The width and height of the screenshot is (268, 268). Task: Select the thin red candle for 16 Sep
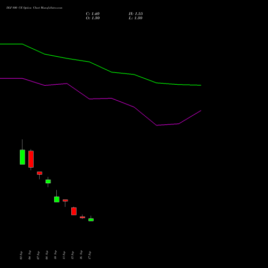point(83,217)
